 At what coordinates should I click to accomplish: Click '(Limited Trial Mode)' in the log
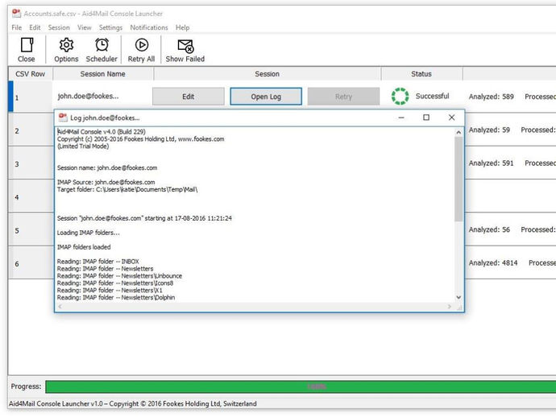tap(83, 146)
